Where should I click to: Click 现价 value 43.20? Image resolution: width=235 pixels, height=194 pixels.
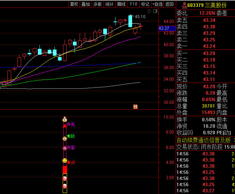click(209, 86)
